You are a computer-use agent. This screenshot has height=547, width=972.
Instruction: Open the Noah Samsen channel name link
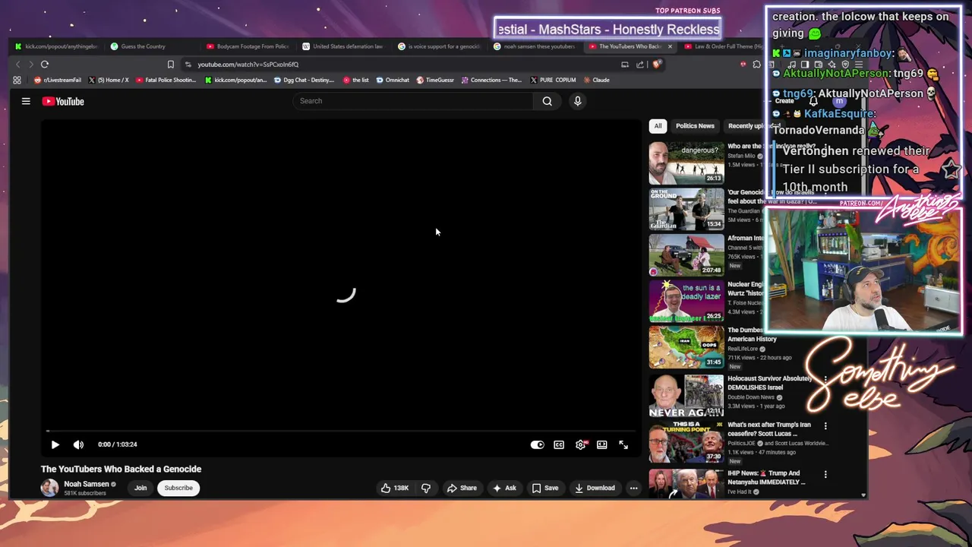(87, 484)
